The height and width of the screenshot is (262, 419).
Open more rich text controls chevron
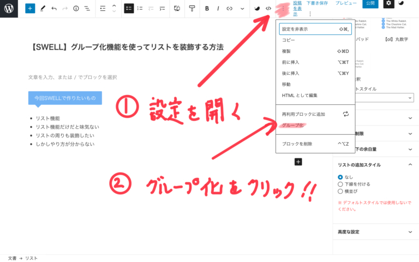[x=242, y=9]
